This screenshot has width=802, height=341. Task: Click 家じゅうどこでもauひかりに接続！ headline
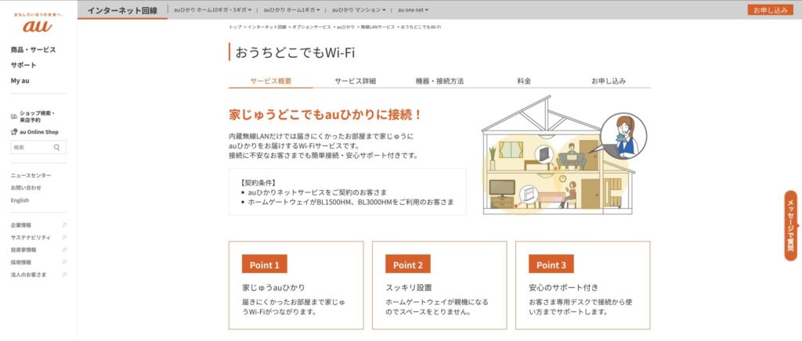click(326, 114)
